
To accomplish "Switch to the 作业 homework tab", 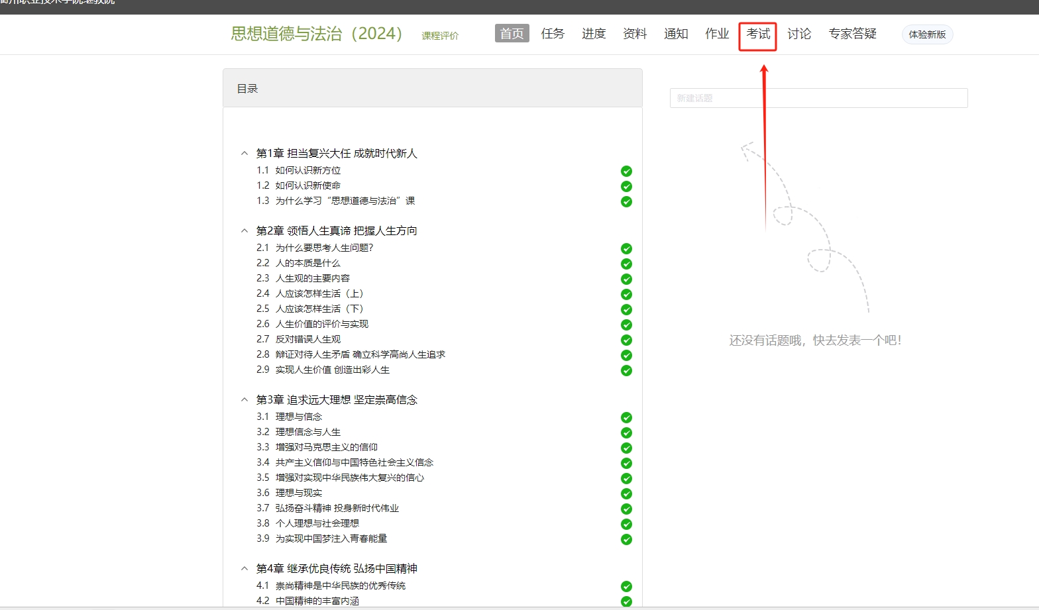I will point(717,34).
